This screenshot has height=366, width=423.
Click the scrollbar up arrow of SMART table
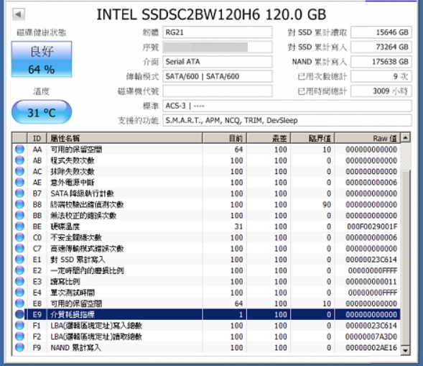[405, 138]
